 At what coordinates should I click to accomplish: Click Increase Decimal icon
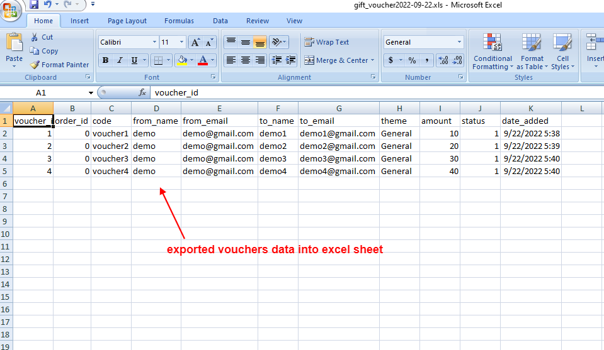pos(443,60)
